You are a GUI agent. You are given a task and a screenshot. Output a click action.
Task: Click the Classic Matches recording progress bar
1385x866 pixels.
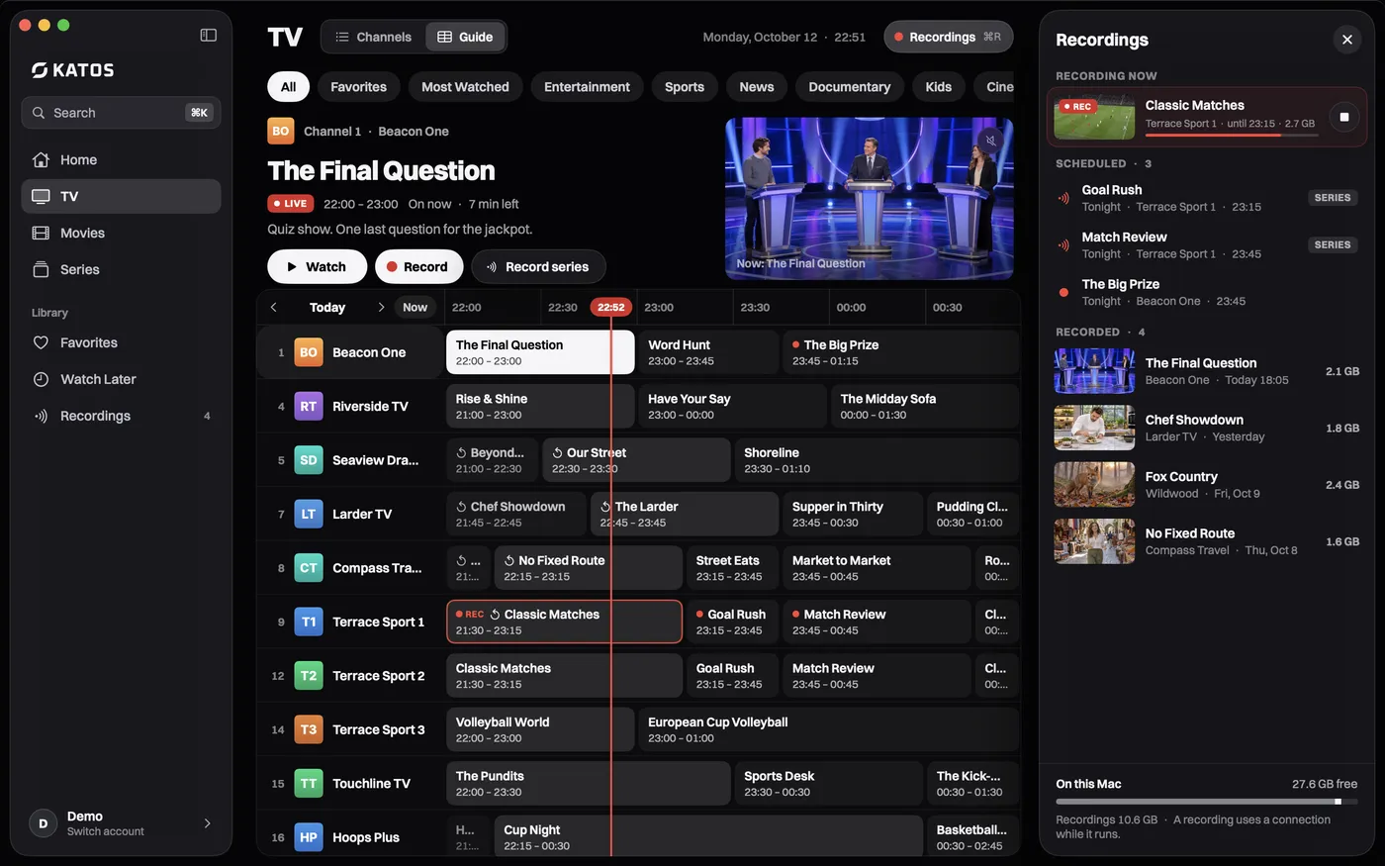coord(1231,136)
